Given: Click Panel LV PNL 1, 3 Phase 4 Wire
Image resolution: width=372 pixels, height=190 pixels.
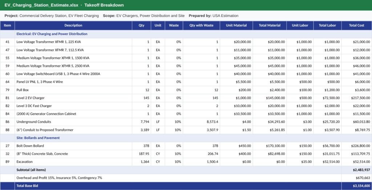Looking at the screenshot, I should click(40, 82).
